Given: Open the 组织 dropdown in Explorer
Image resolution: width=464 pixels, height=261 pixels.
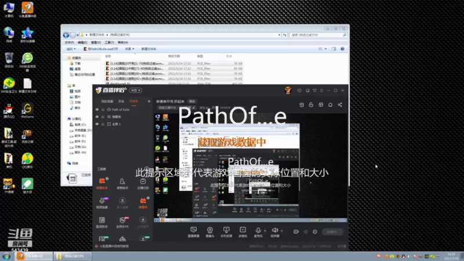Looking at the screenshot, I should pos(71,49).
